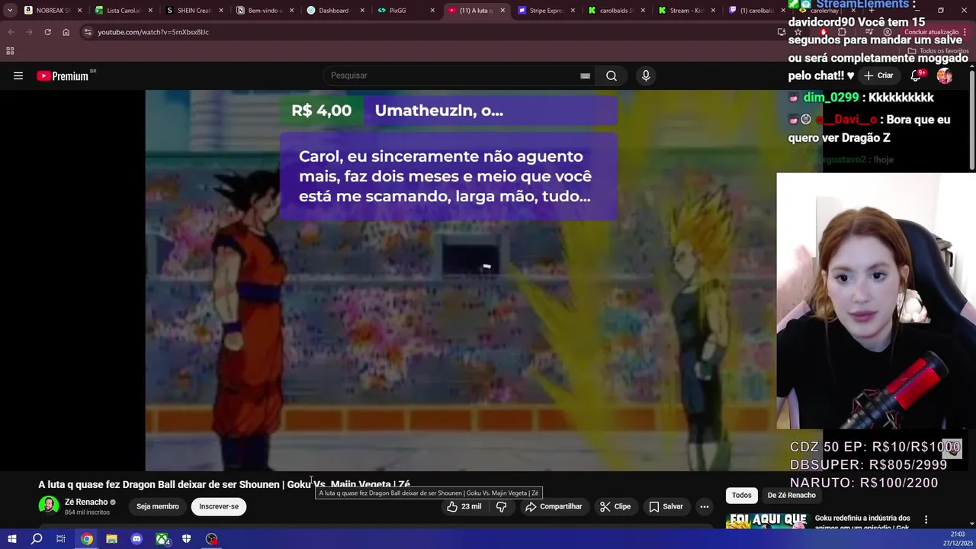The height and width of the screenshot is (549, 976).
Task: Open Zé Renacho channel avatar
Action: pyautogui.click(x=48, y=506)
